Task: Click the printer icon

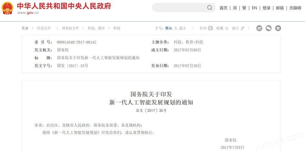Action: coord(210,28)
